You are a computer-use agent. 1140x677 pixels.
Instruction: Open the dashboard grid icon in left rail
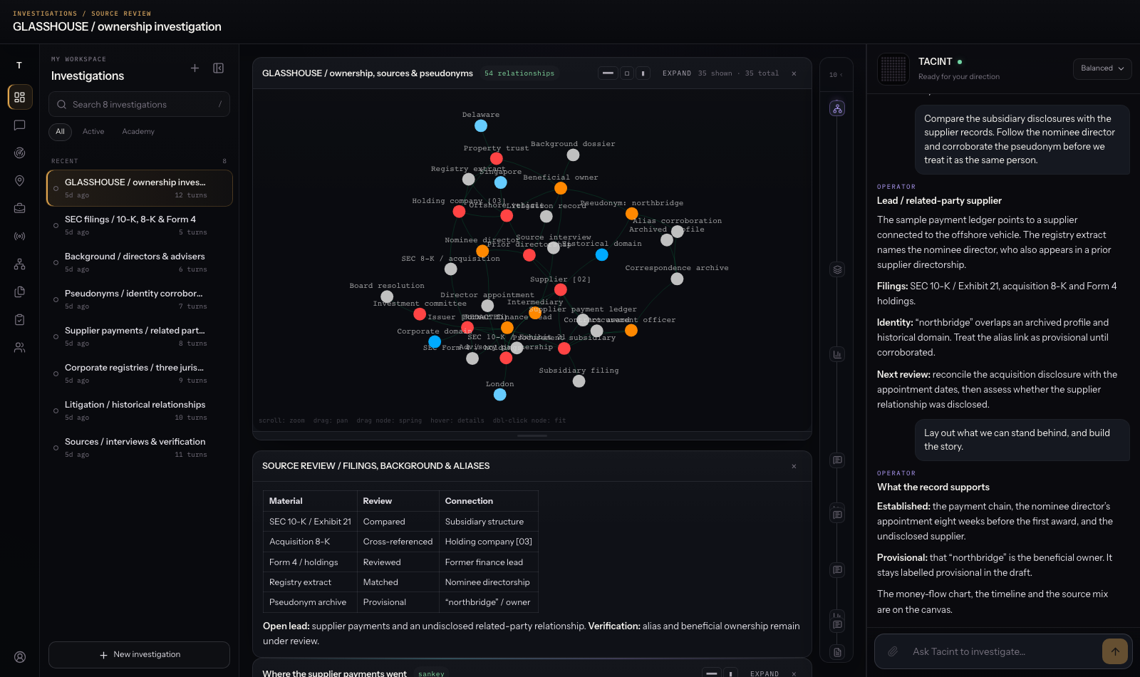coord(20,97)
